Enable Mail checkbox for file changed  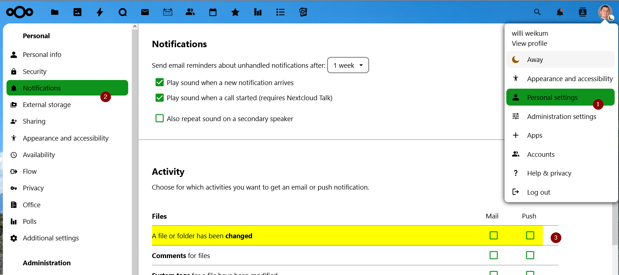click(493, 235)
